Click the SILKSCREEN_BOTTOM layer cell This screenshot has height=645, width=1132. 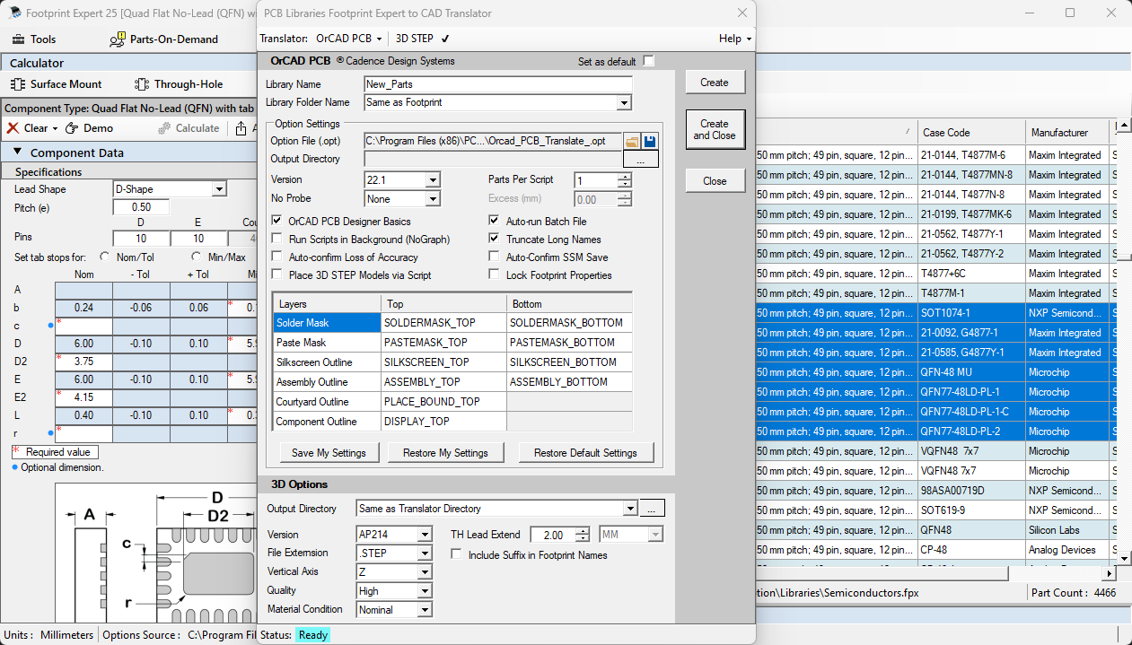[569, 362]
